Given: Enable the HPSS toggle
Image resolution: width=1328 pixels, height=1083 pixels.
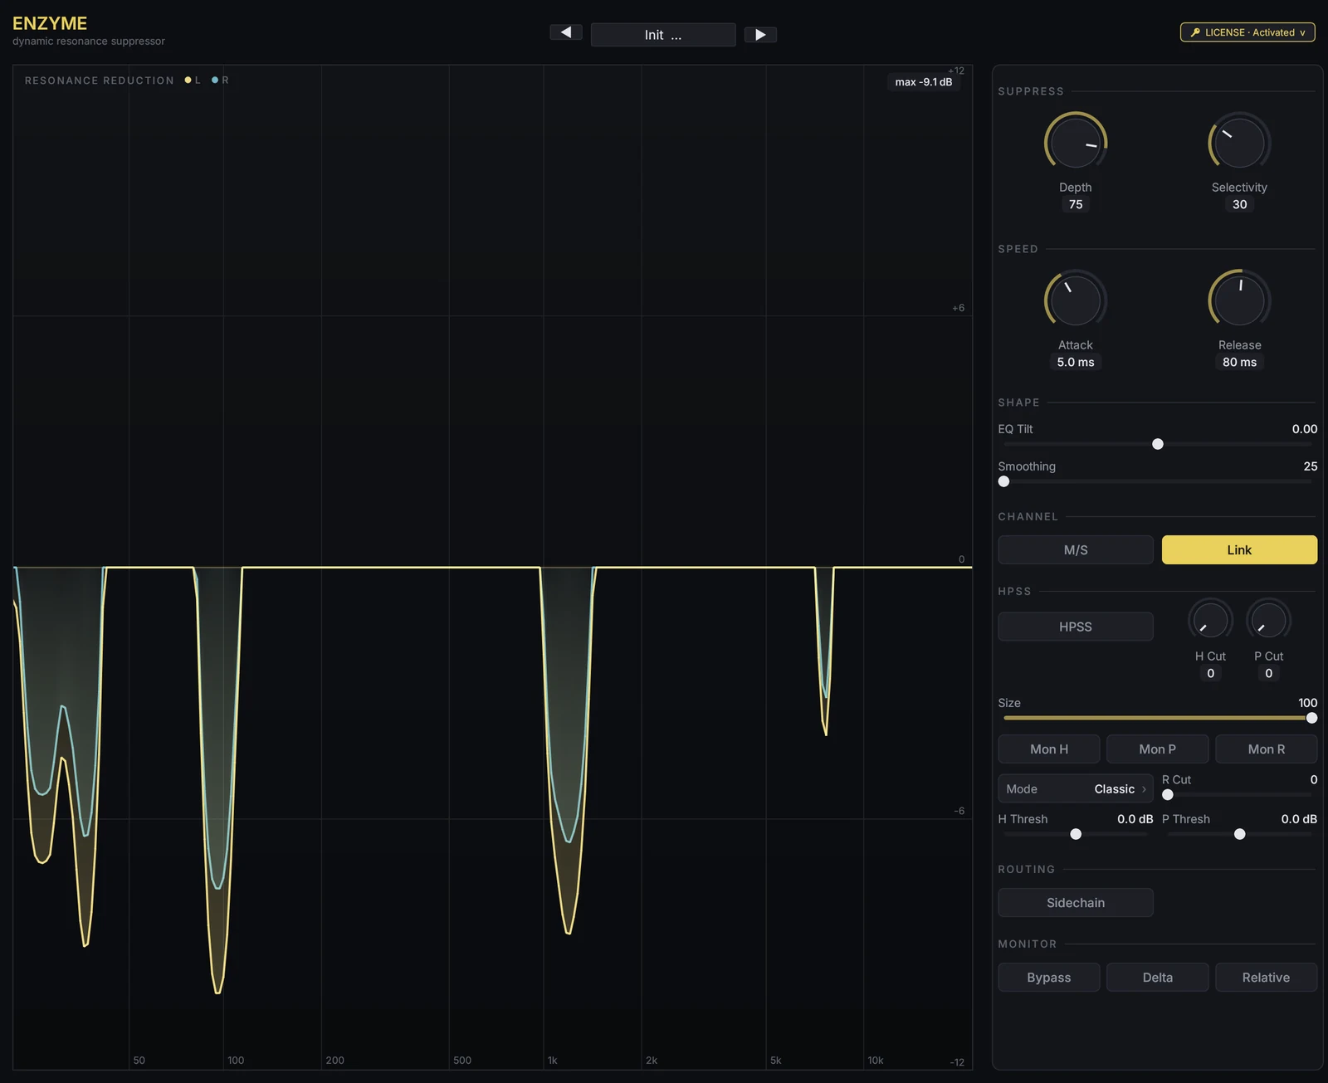Looking at the screenshot, I should [x=1076, y=627].
